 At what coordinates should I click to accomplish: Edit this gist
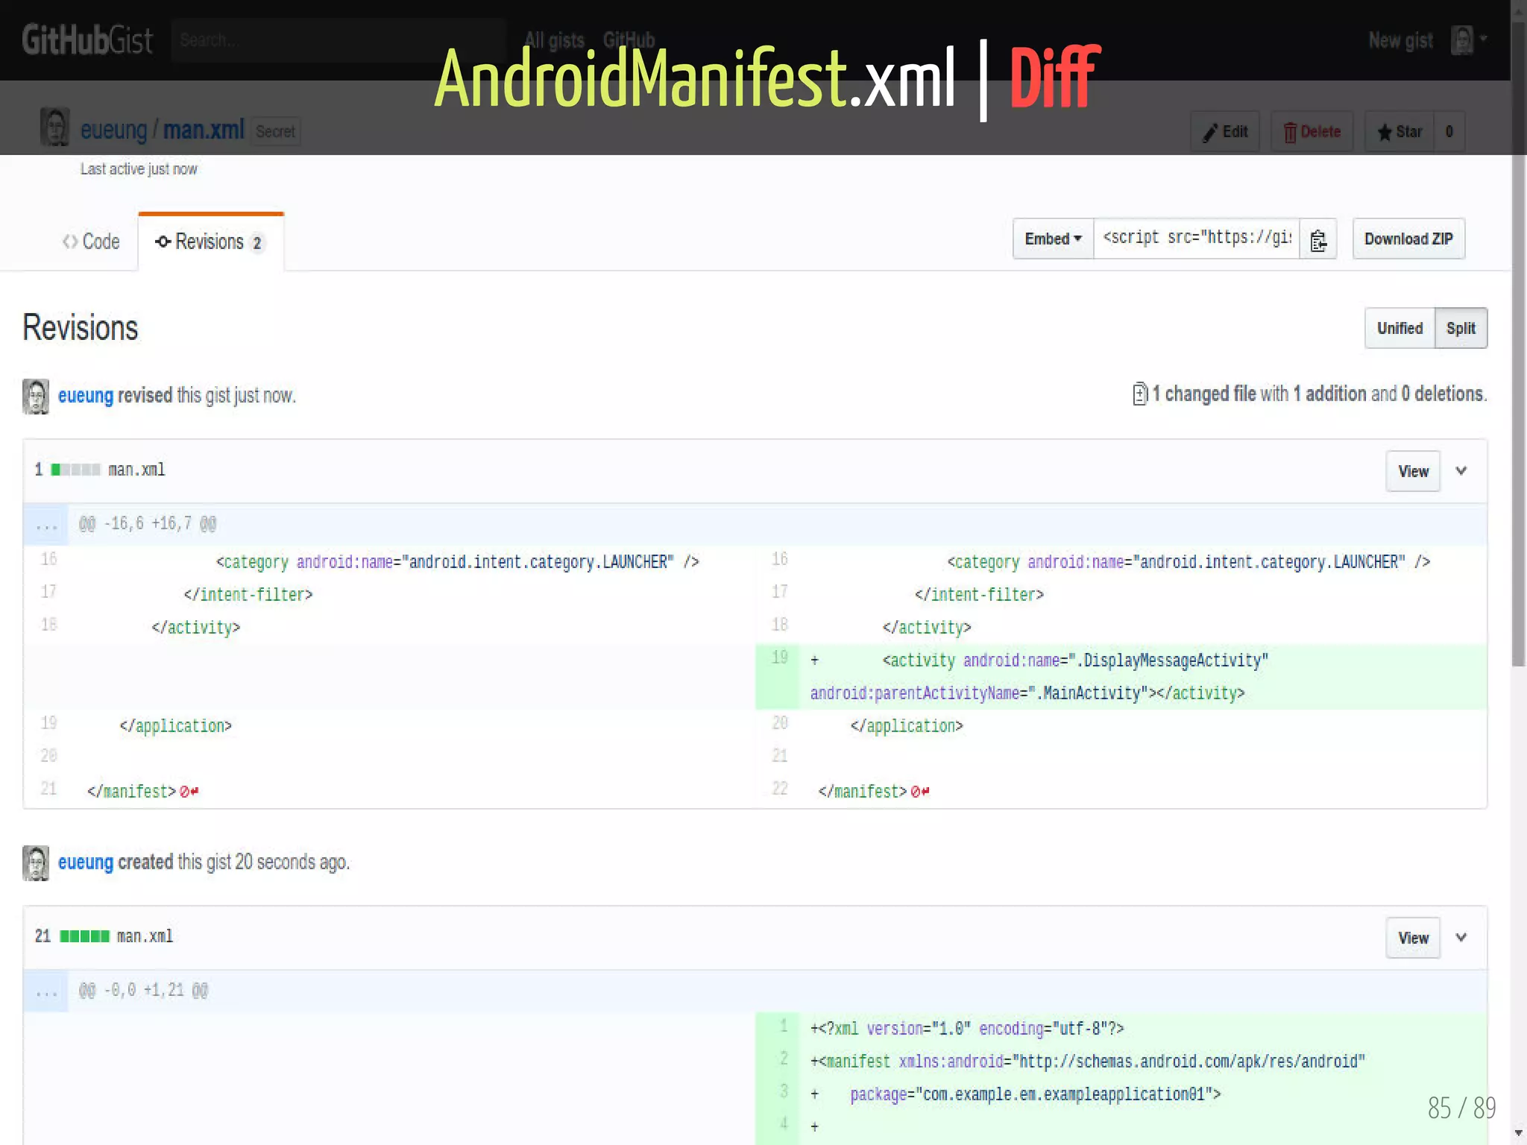coord(1225,132)
